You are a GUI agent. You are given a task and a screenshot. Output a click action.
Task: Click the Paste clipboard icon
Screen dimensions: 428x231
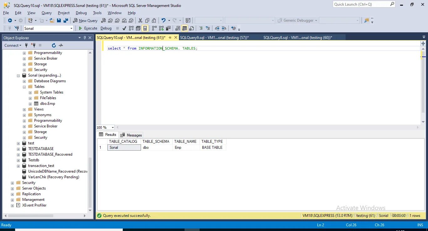pos(154,20)
